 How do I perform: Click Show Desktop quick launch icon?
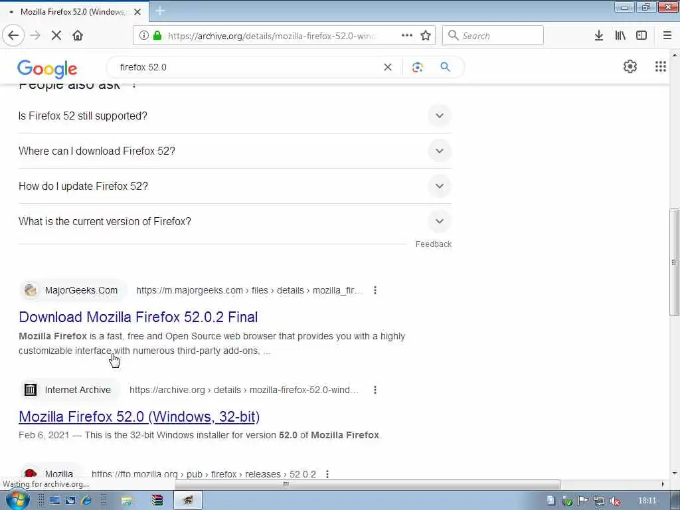point(54,501)
